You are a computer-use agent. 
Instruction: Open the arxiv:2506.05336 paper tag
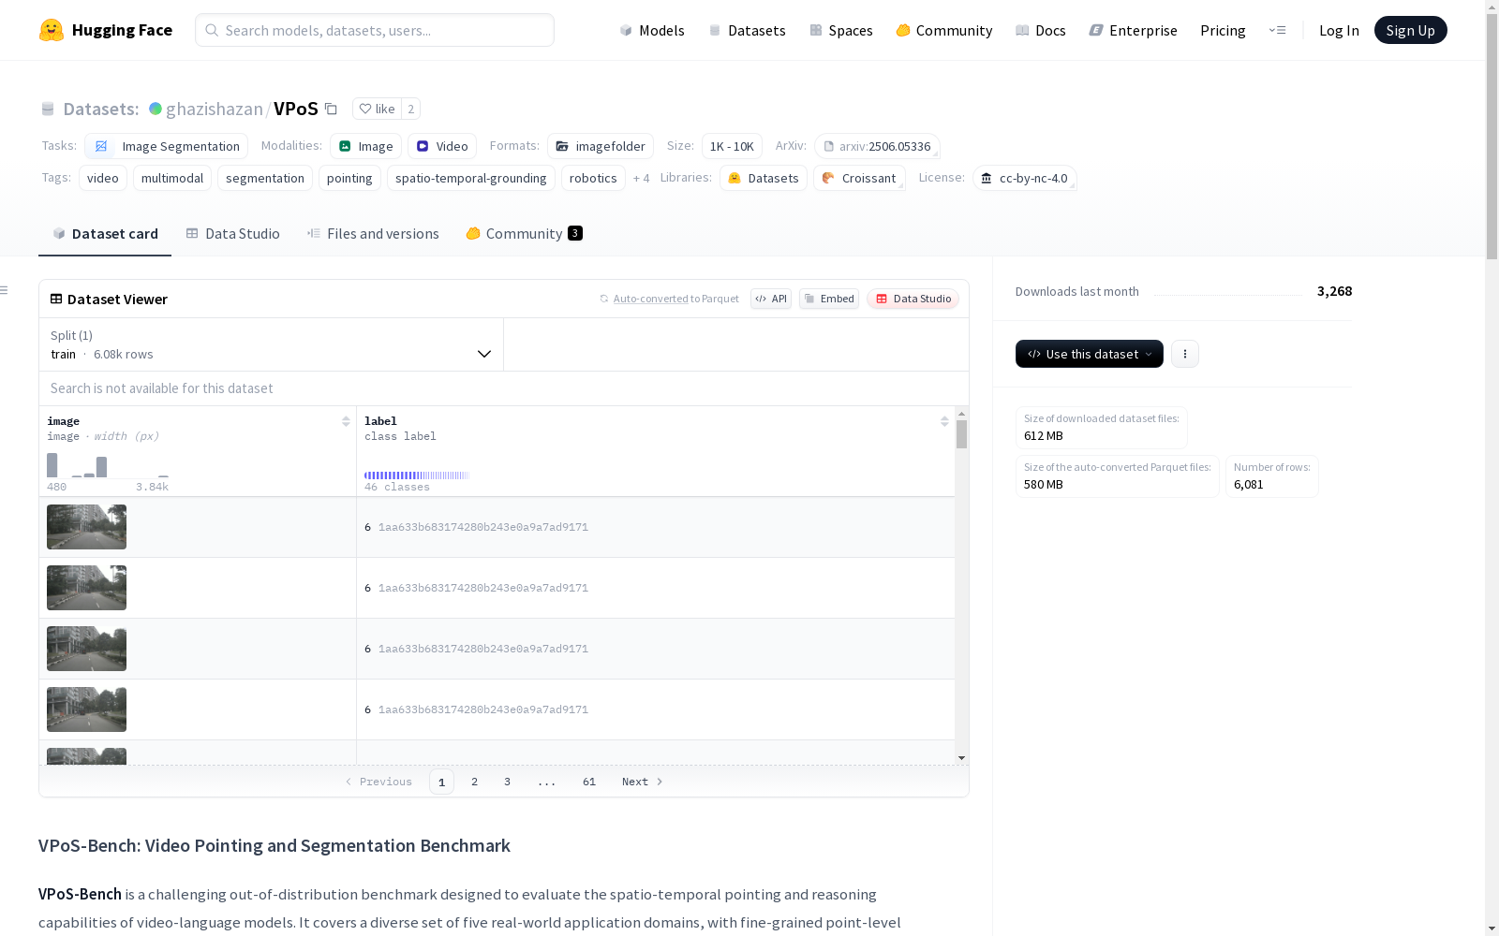point(877,146)
